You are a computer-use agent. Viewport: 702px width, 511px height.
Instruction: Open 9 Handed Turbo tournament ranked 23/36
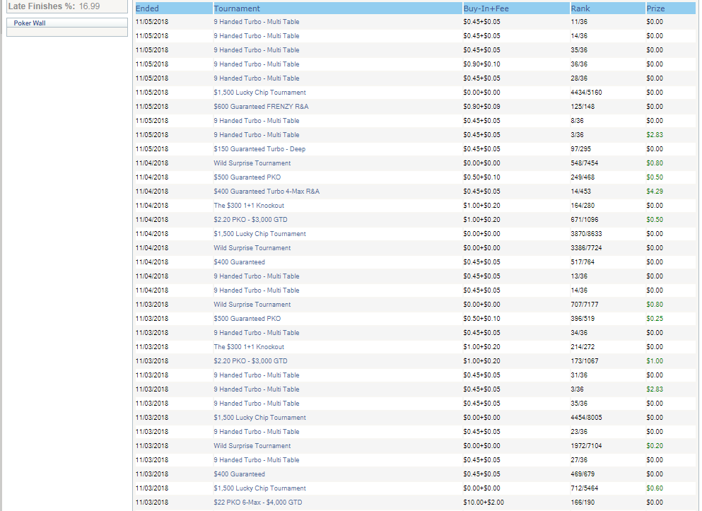[257, 432]
